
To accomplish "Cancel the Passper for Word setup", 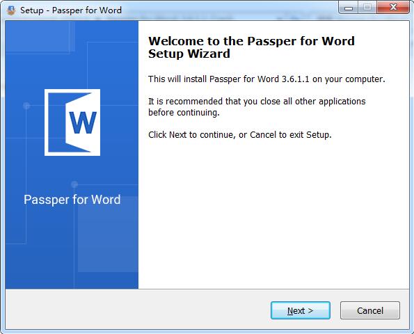I will pos(370,310).
